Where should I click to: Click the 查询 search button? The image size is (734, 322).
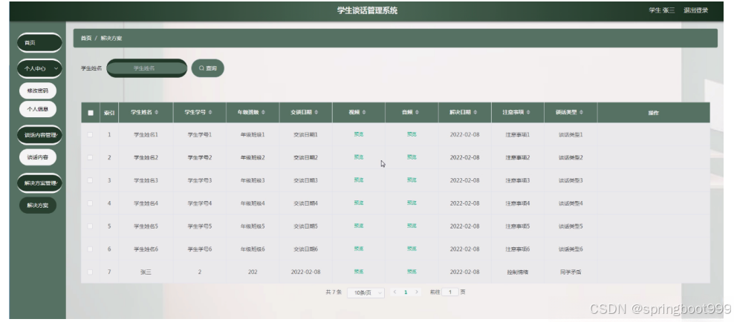(208, 68)
